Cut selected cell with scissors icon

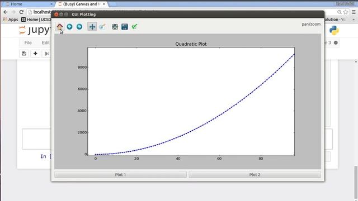coord(46,54)
